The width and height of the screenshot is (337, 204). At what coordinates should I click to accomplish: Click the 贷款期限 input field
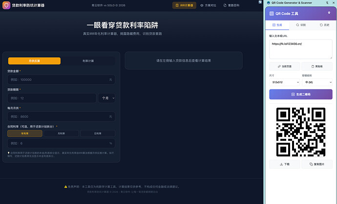pos(52,98)
